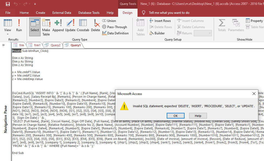Choose the Append query type

click(x=58, y=26)
